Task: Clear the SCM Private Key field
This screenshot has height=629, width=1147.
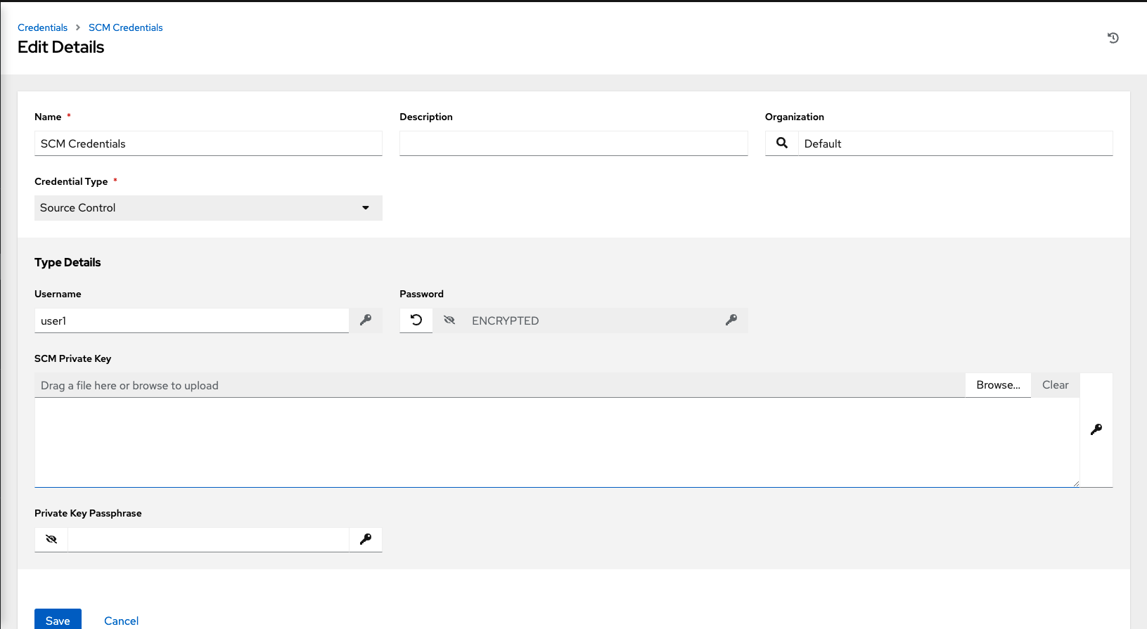Action: (1055, 385)
